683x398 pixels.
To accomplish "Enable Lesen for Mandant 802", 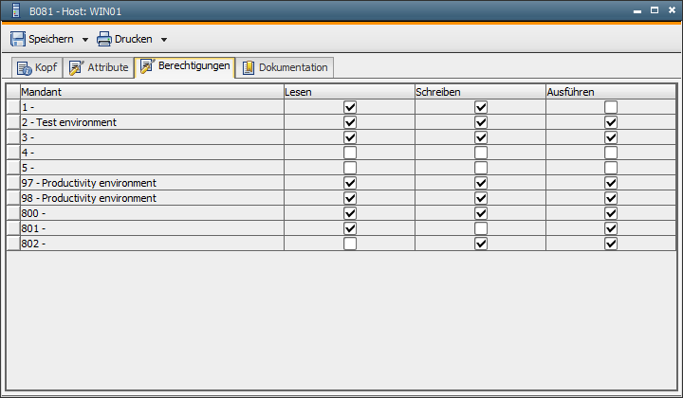I will pyautogui.click(x=350, y=244).
